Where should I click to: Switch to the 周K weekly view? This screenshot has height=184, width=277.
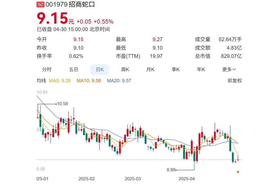coord(125,70)
